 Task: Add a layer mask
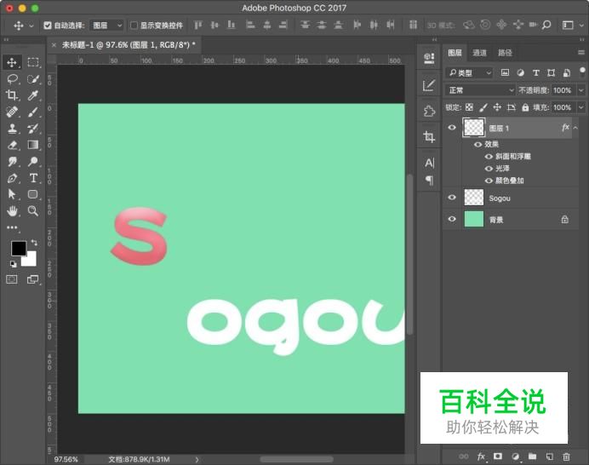point(498,456)
